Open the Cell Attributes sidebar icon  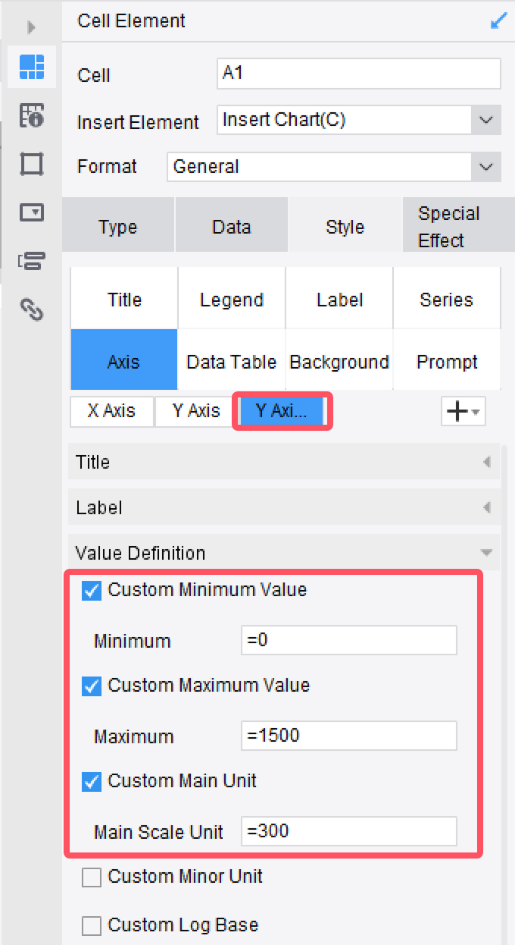(32, 115)
